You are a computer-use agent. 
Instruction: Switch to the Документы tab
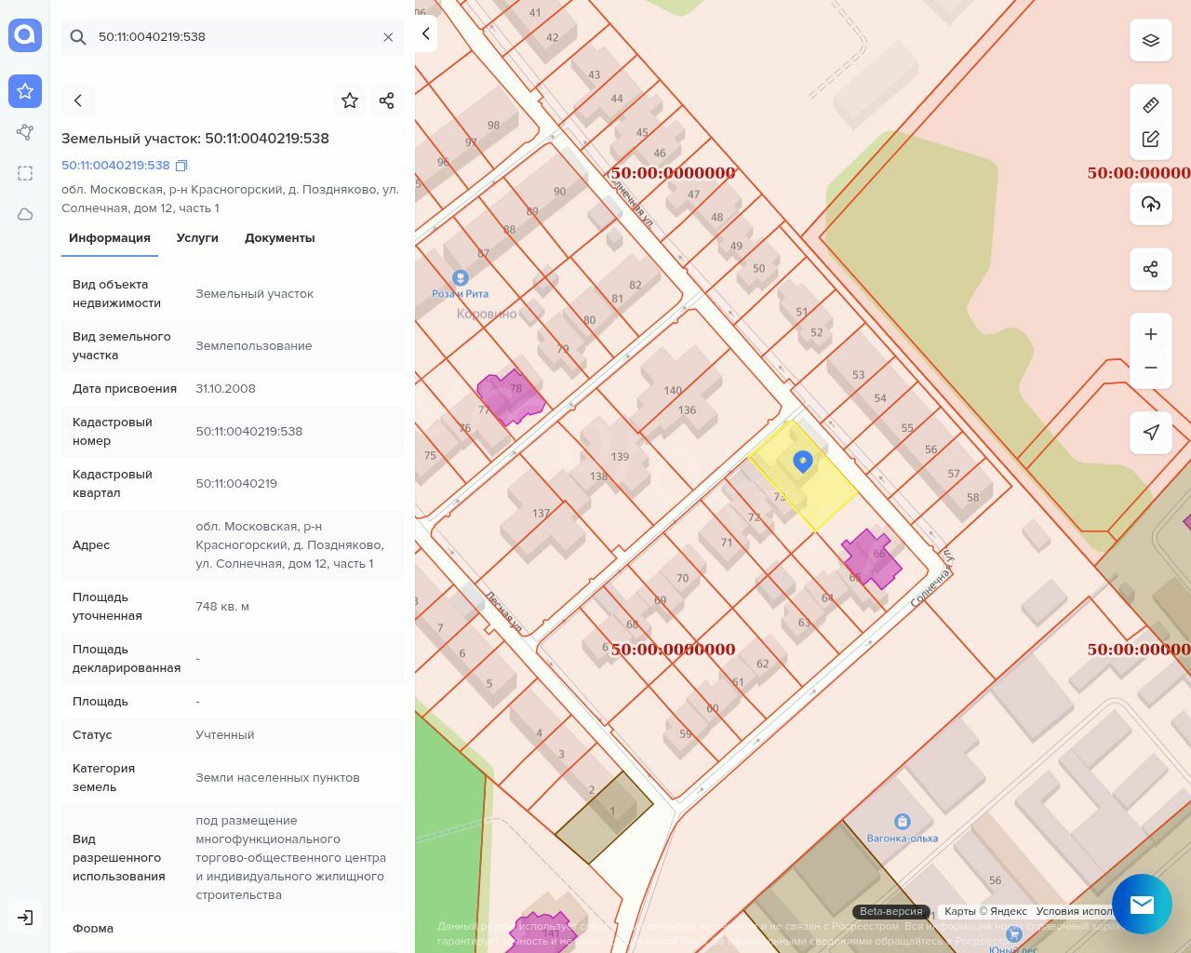pos(279,238)
